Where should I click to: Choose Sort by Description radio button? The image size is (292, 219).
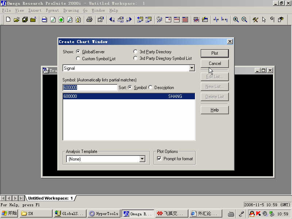(150, 88)
